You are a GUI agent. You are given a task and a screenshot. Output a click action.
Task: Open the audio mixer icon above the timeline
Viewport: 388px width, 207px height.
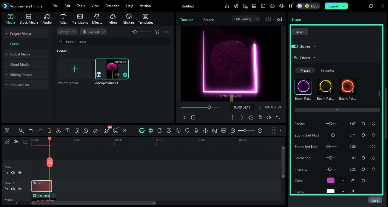click(x=205, y=131)
